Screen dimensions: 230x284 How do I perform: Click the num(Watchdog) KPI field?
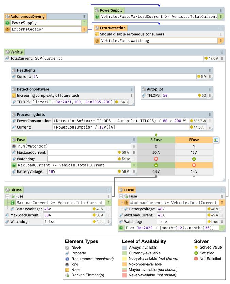pos(74,146)
